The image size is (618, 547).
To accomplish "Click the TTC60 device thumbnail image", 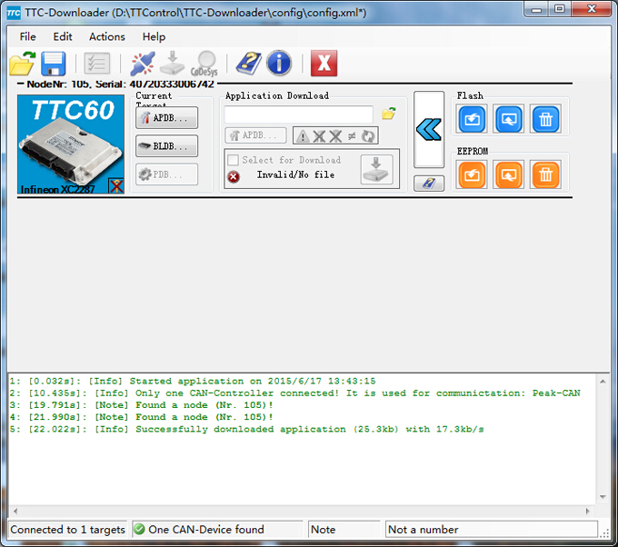I will 71,144.
